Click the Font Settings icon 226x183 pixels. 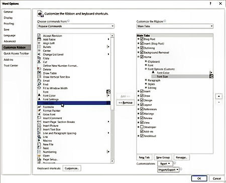click(x=39, y=99)
